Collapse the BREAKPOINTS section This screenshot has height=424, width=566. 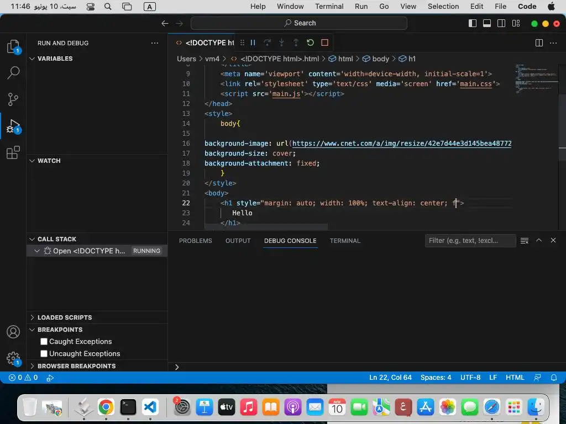(x=60, y=330)
